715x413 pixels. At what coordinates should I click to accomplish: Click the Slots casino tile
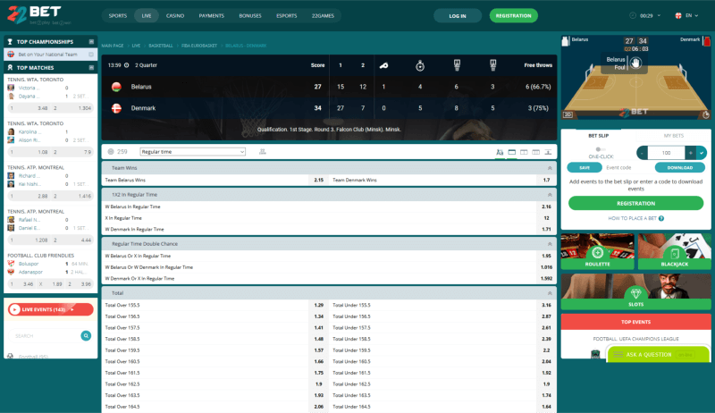[x=635, y=291]
